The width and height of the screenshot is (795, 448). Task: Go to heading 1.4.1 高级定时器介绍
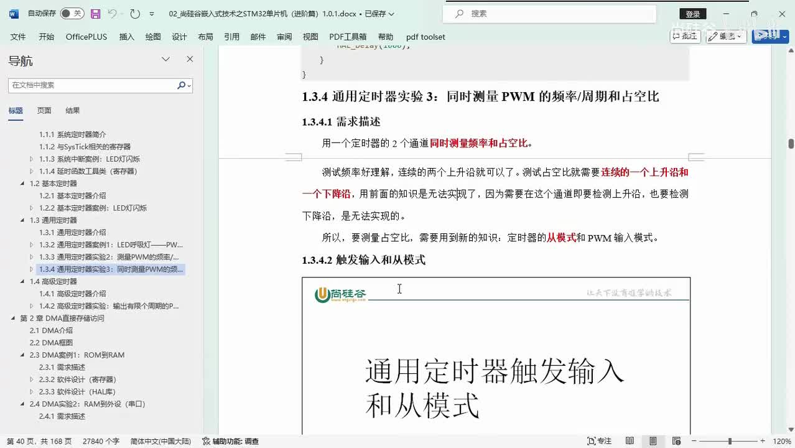click(73, 294)
